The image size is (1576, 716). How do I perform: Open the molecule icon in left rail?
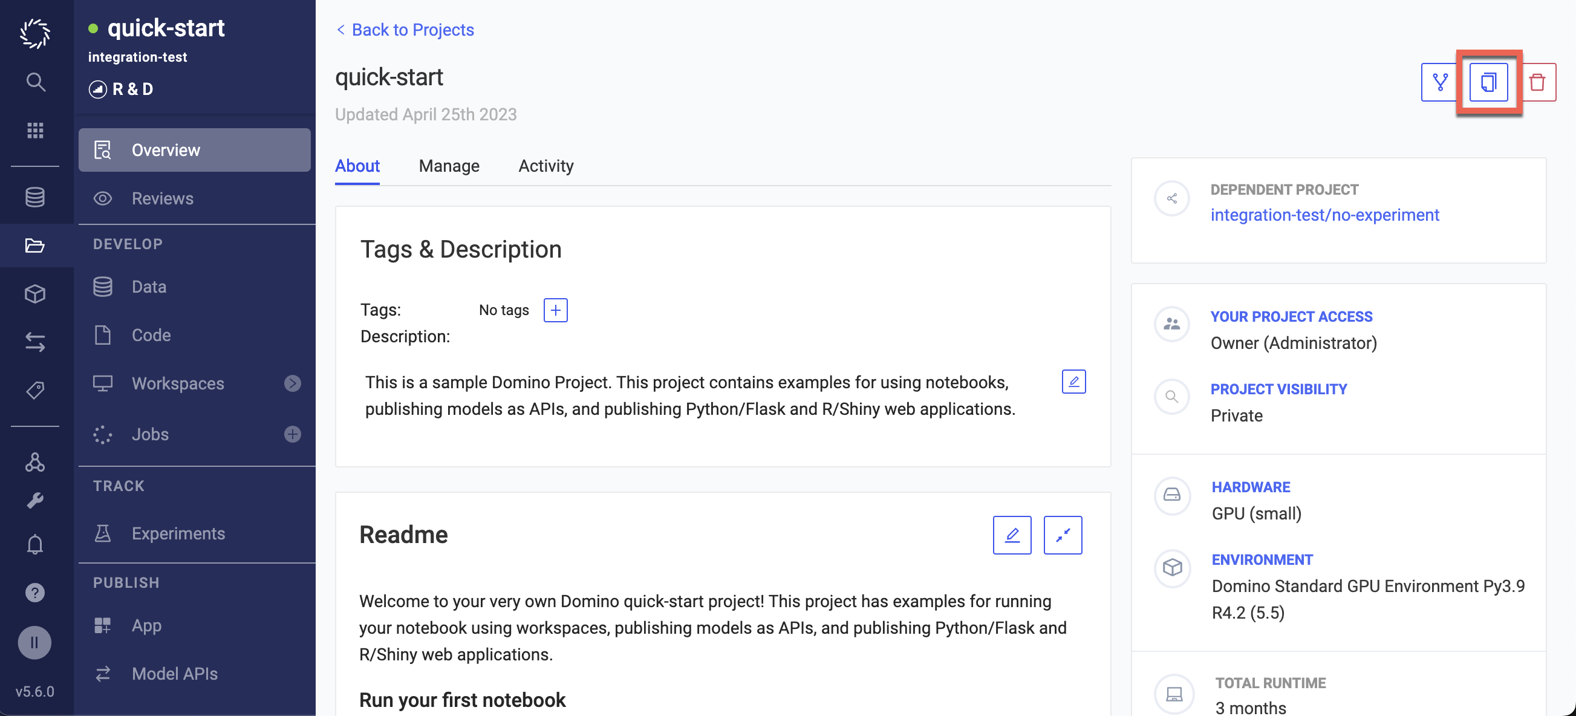35,462
